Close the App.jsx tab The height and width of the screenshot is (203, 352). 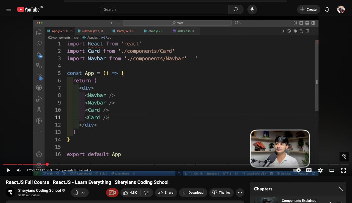click(x=71, y=31)
